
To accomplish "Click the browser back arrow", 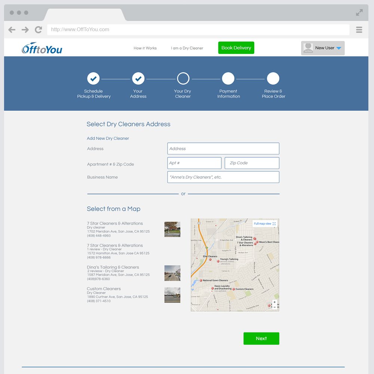I will tap(12, 30).
